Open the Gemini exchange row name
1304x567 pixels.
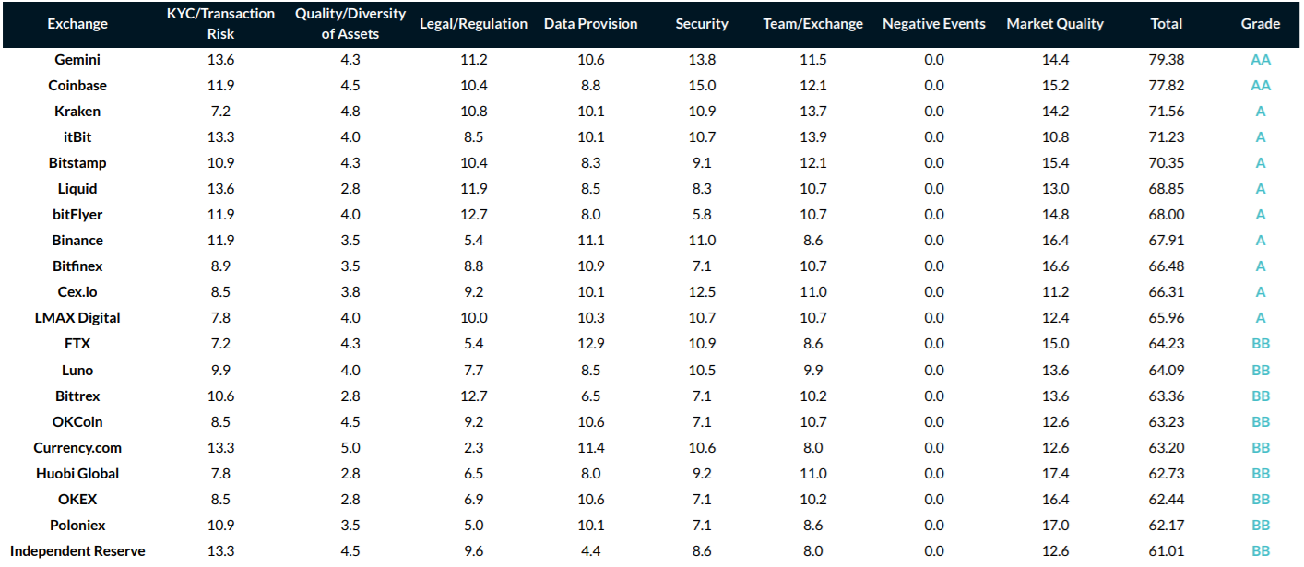click(77, 60)
